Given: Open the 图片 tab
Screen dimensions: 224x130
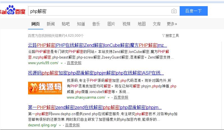Looking at the screenshot, I should [x=111, y=24].
